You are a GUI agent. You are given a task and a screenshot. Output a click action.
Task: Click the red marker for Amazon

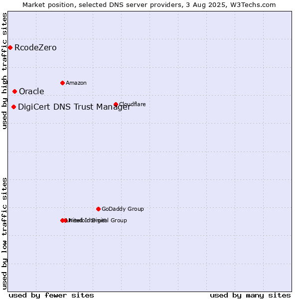62,83
